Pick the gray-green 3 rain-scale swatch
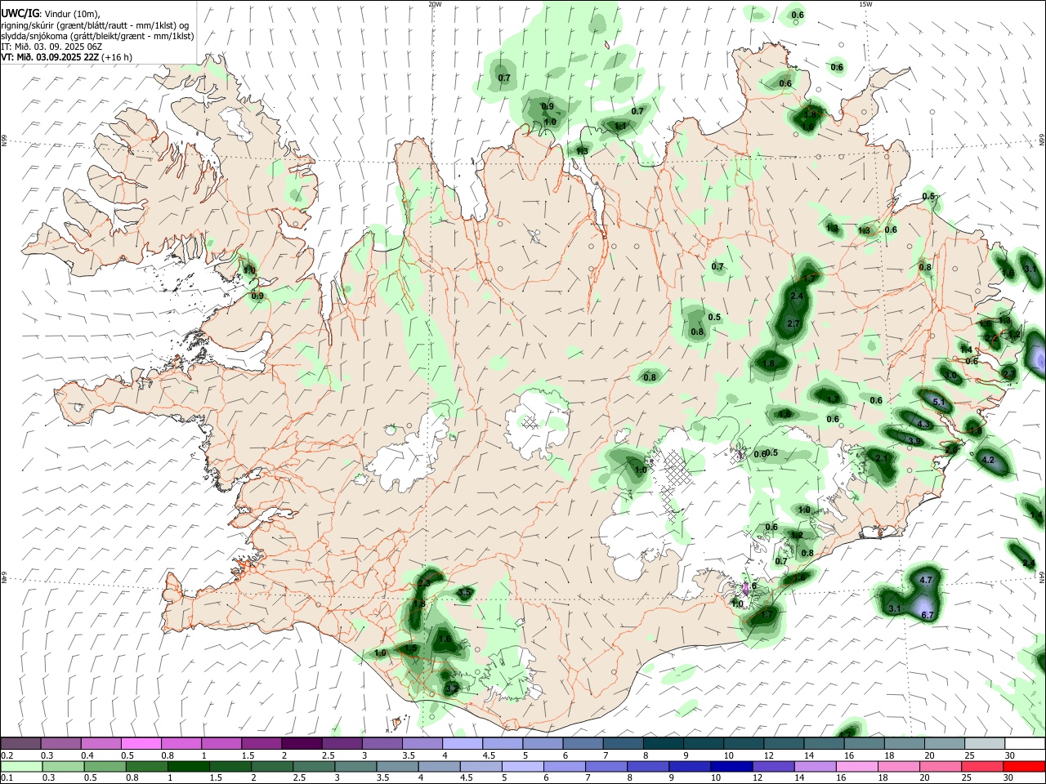Screen dimensions: 1046x784 coord(355,766)
